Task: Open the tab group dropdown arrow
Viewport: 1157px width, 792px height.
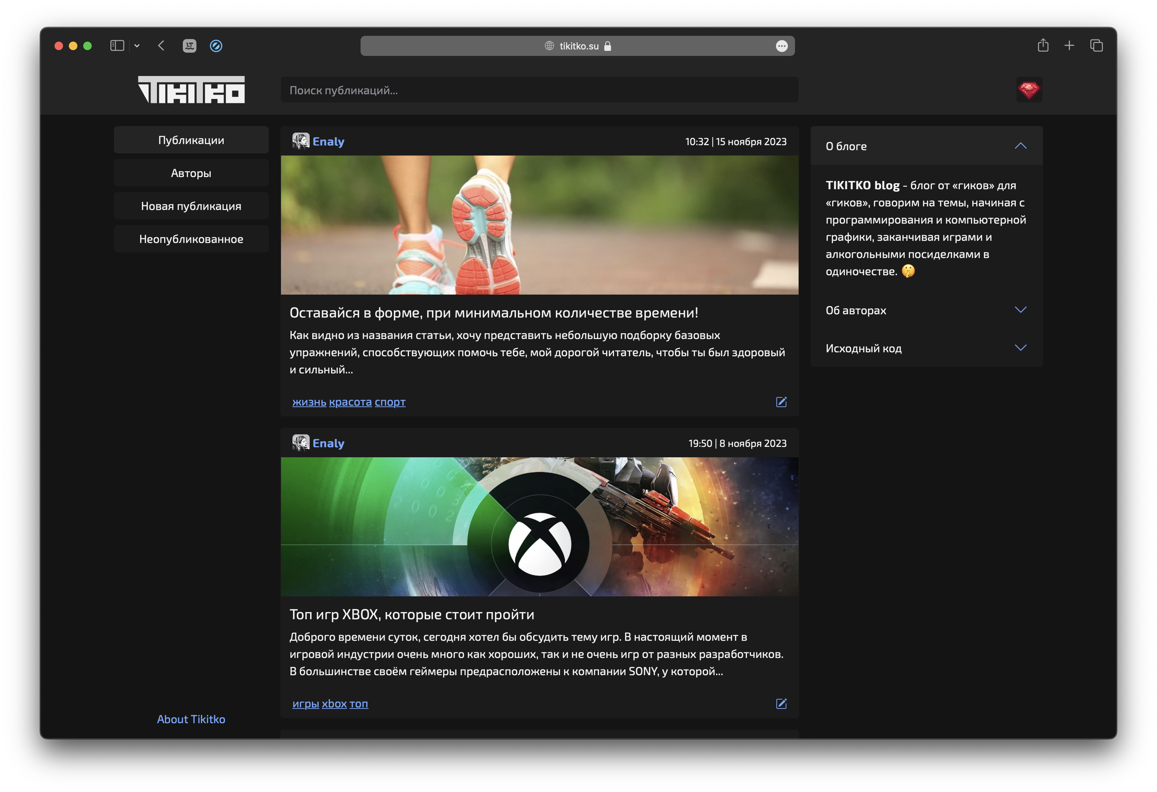Action: [x=137, y=46]
